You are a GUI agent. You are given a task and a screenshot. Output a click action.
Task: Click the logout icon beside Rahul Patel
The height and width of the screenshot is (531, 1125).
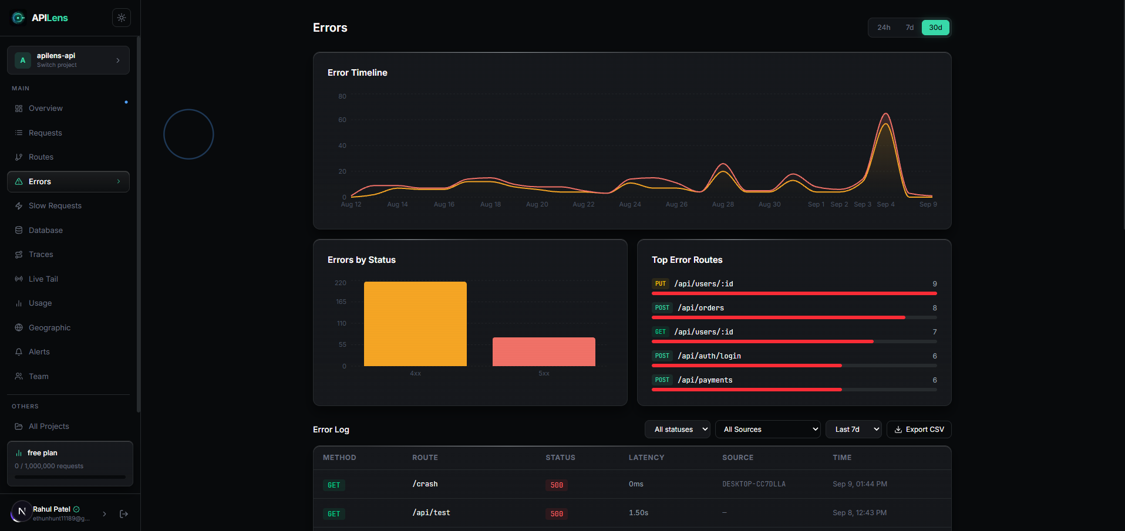point(124,514)
